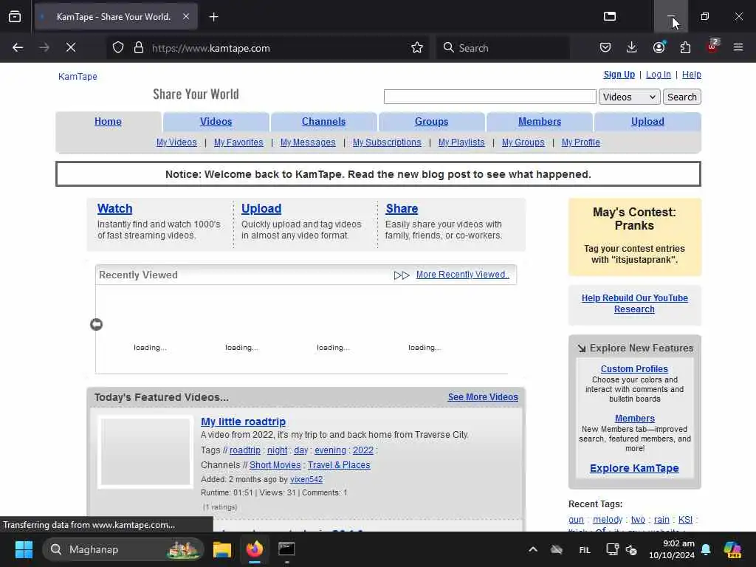Open Firefox application menu
756x567 pixels.
click(738, 48)
